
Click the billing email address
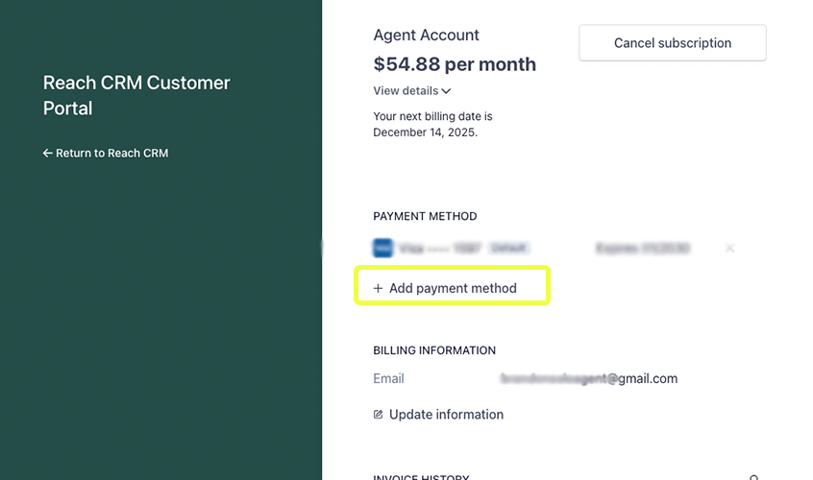(x=588, y=379)
